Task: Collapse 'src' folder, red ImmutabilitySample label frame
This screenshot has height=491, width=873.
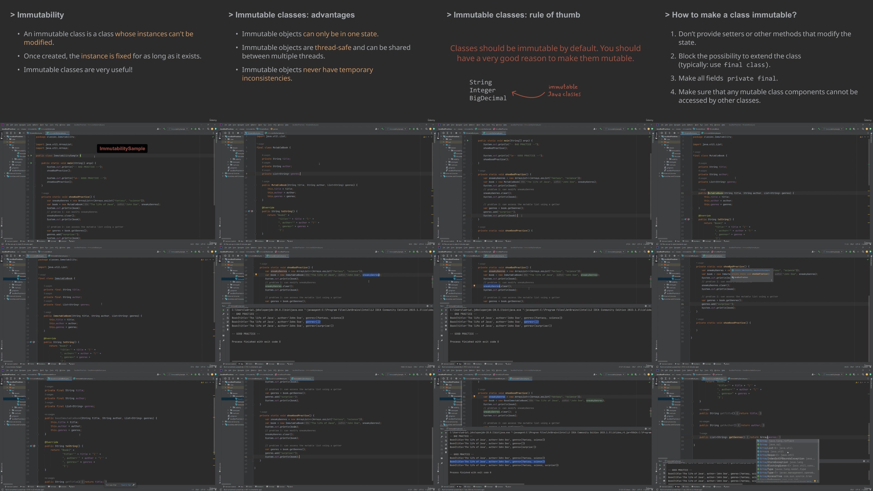Action: 7,145
